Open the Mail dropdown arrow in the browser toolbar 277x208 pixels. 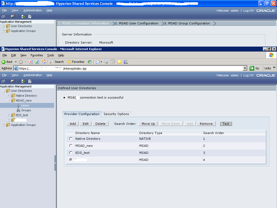click(x=101, y=62)
